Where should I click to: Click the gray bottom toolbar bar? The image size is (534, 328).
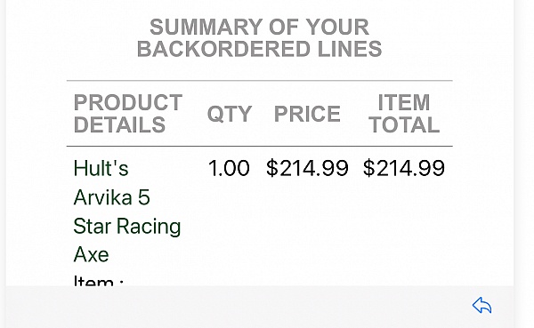click(260, 307)
